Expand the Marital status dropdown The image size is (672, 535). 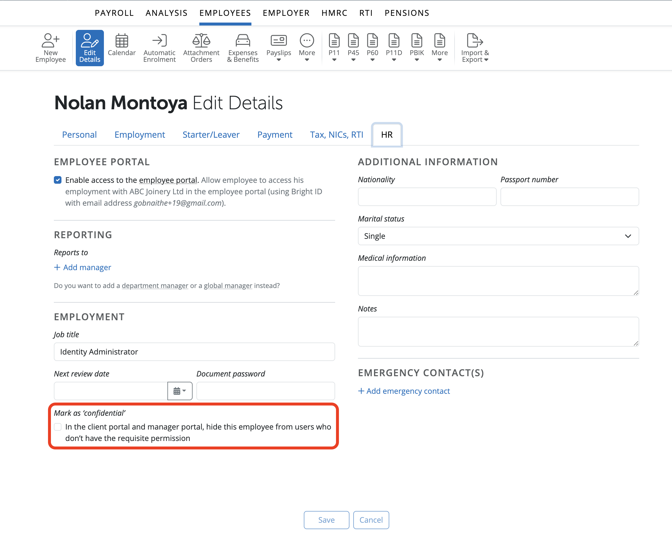(498, 236)
